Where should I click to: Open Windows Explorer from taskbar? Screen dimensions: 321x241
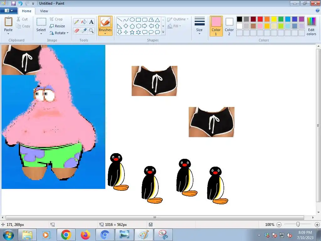[27, 235]
